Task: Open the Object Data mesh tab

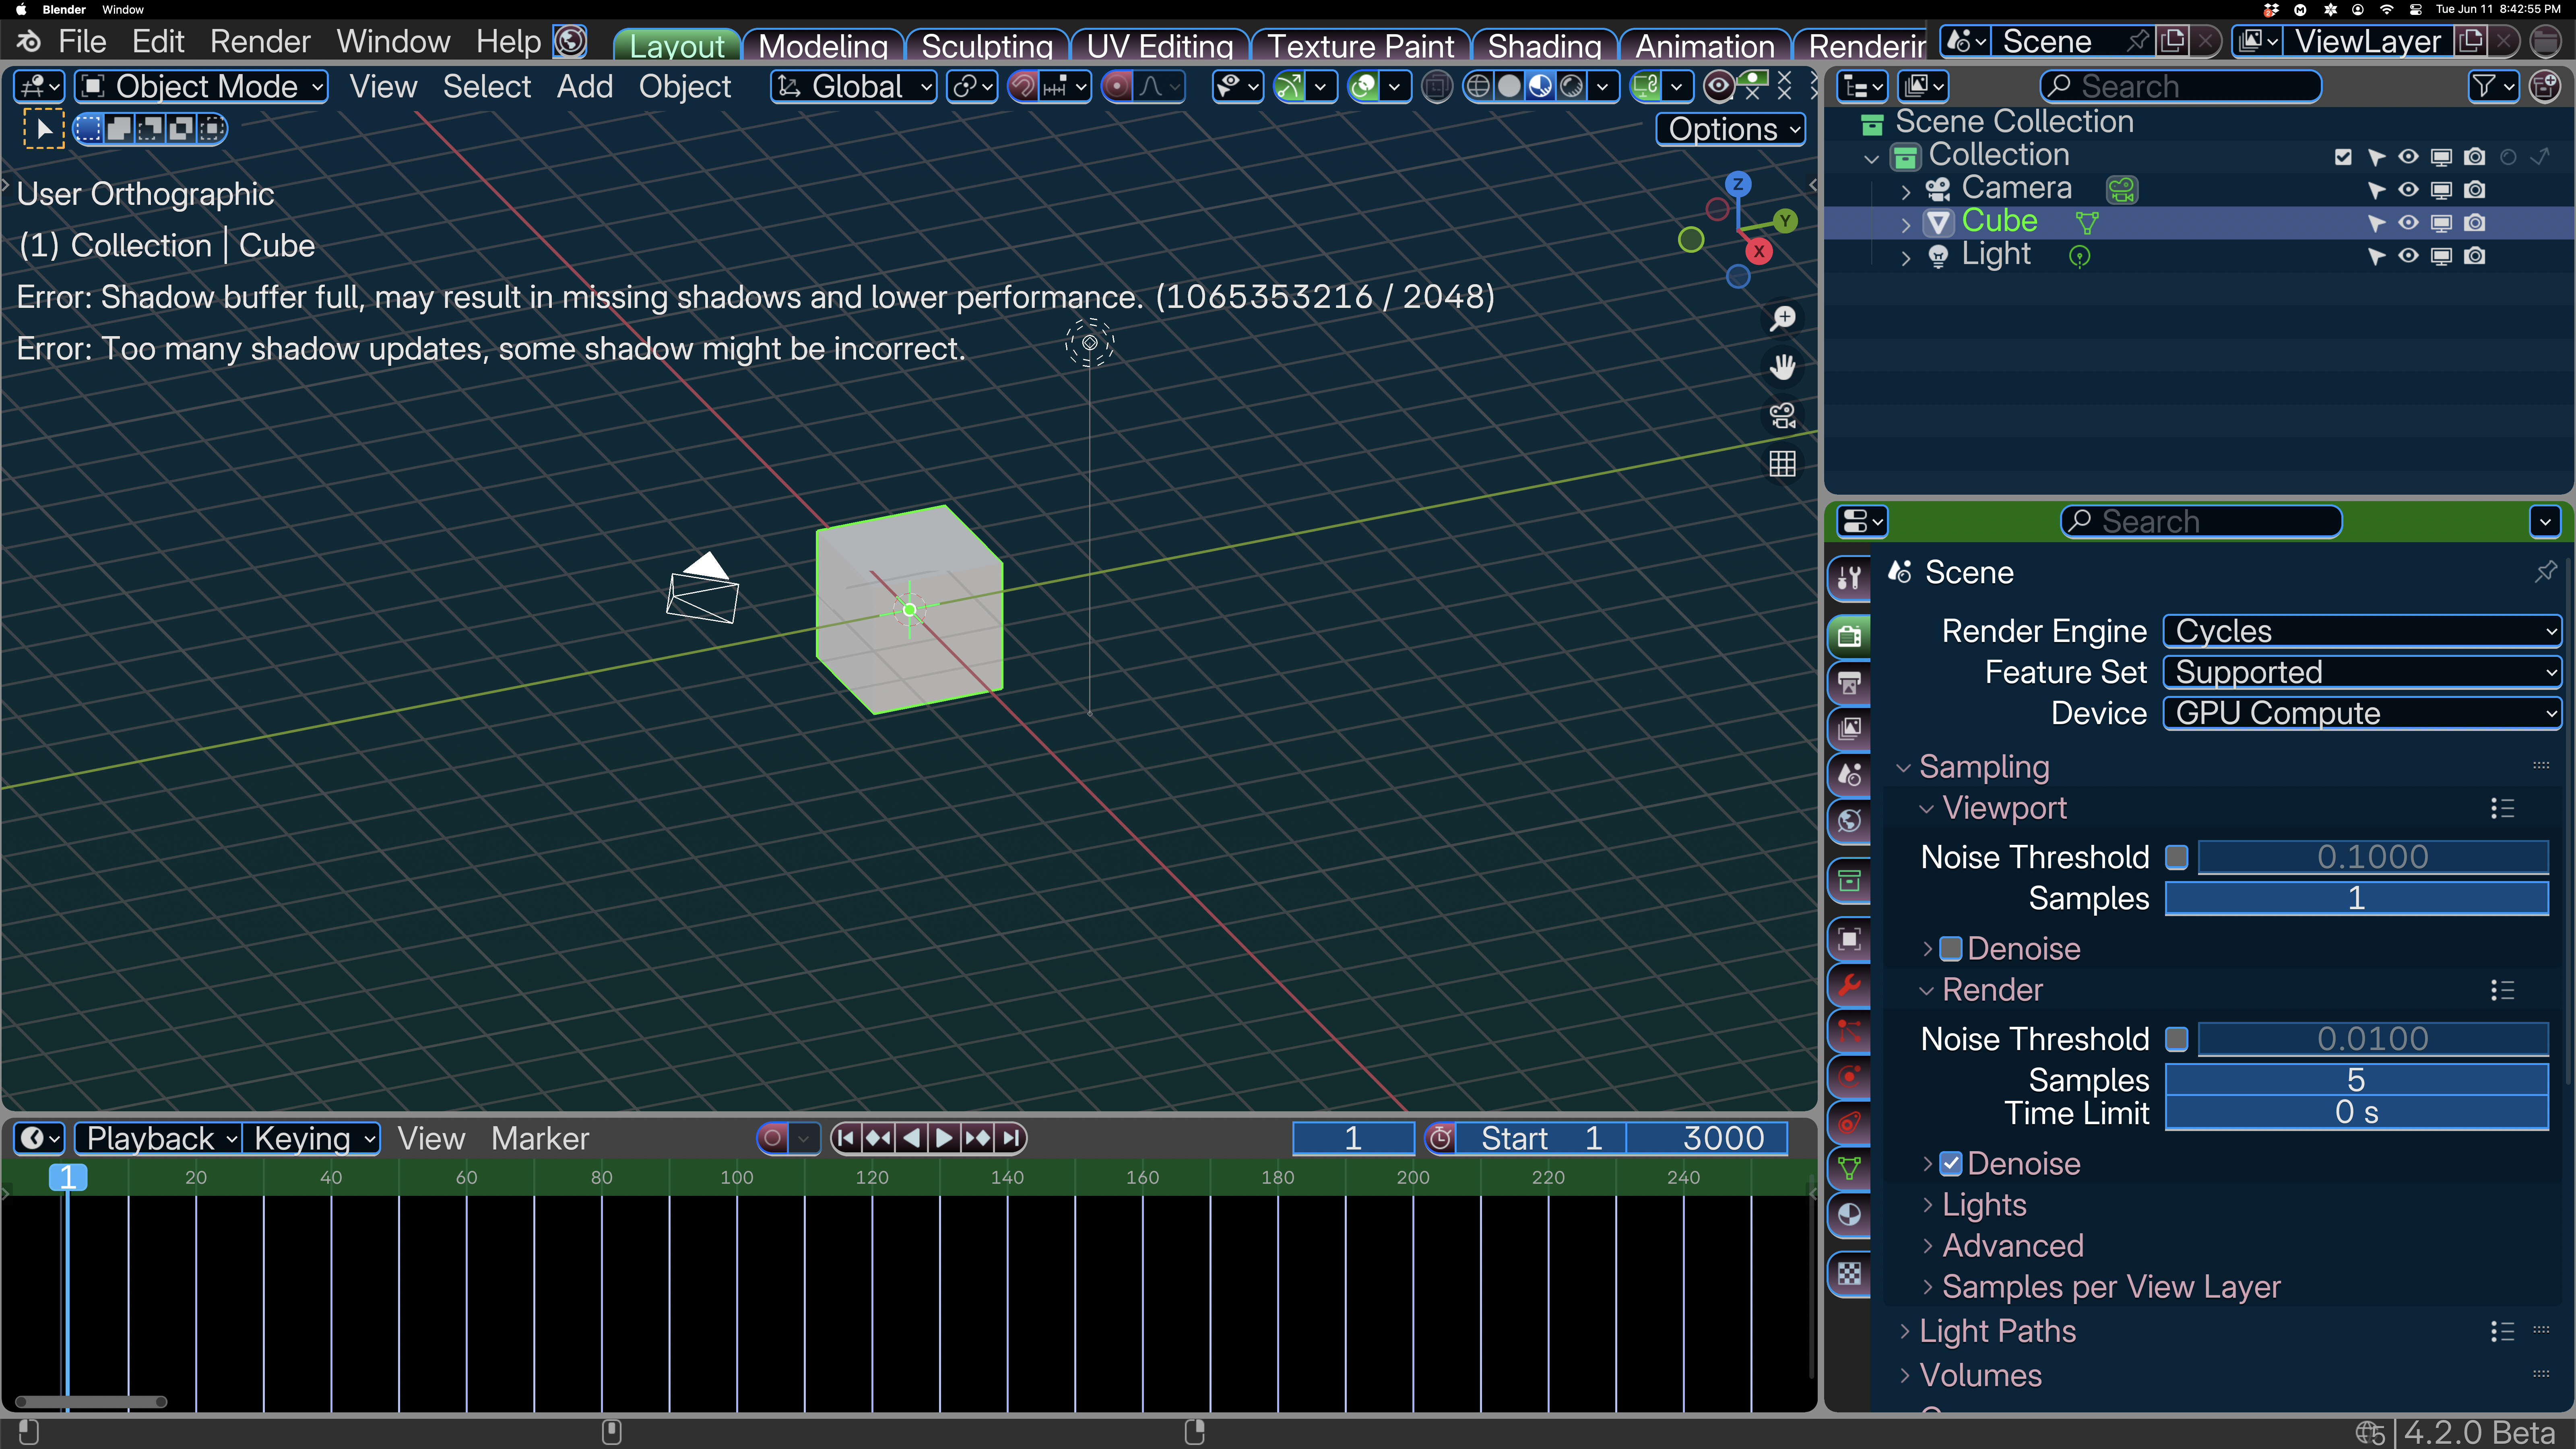Action: pyautogui.click(x=1849, y=1168)
